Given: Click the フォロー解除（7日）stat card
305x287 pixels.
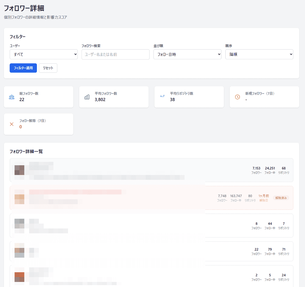Looking at the screenshot, I should (x=38, y=124).
